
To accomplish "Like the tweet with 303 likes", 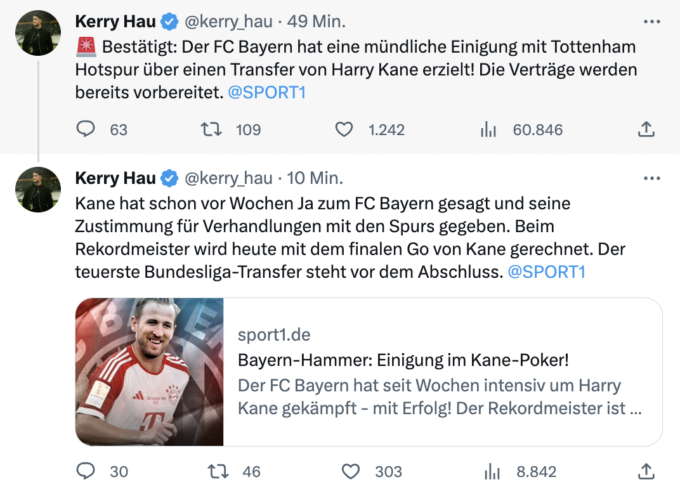I will 351,471.
